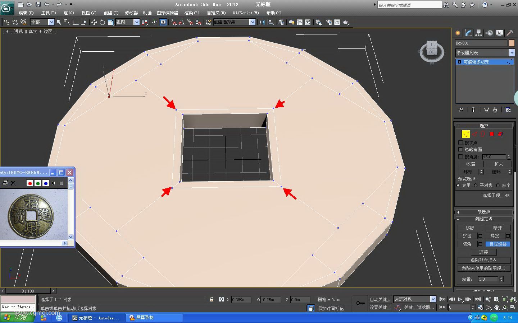Click the 断开 break button
The height and width of the screenshot is (323, 518).
tap(497, 228)
